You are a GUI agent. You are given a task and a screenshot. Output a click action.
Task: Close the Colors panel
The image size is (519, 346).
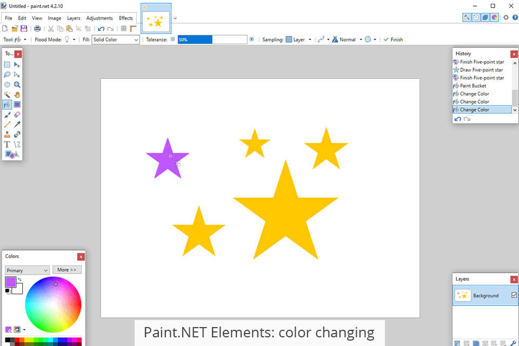(81, 257)
